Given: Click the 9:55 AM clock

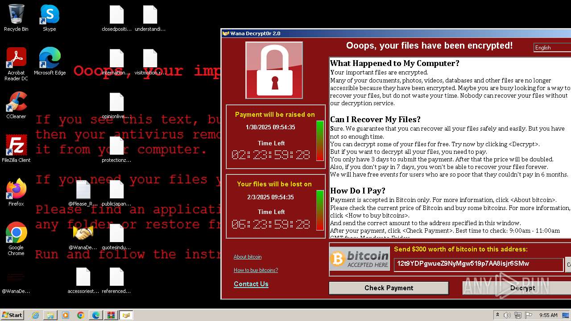Looking at the screenshot, I should (x=548, y=315).
